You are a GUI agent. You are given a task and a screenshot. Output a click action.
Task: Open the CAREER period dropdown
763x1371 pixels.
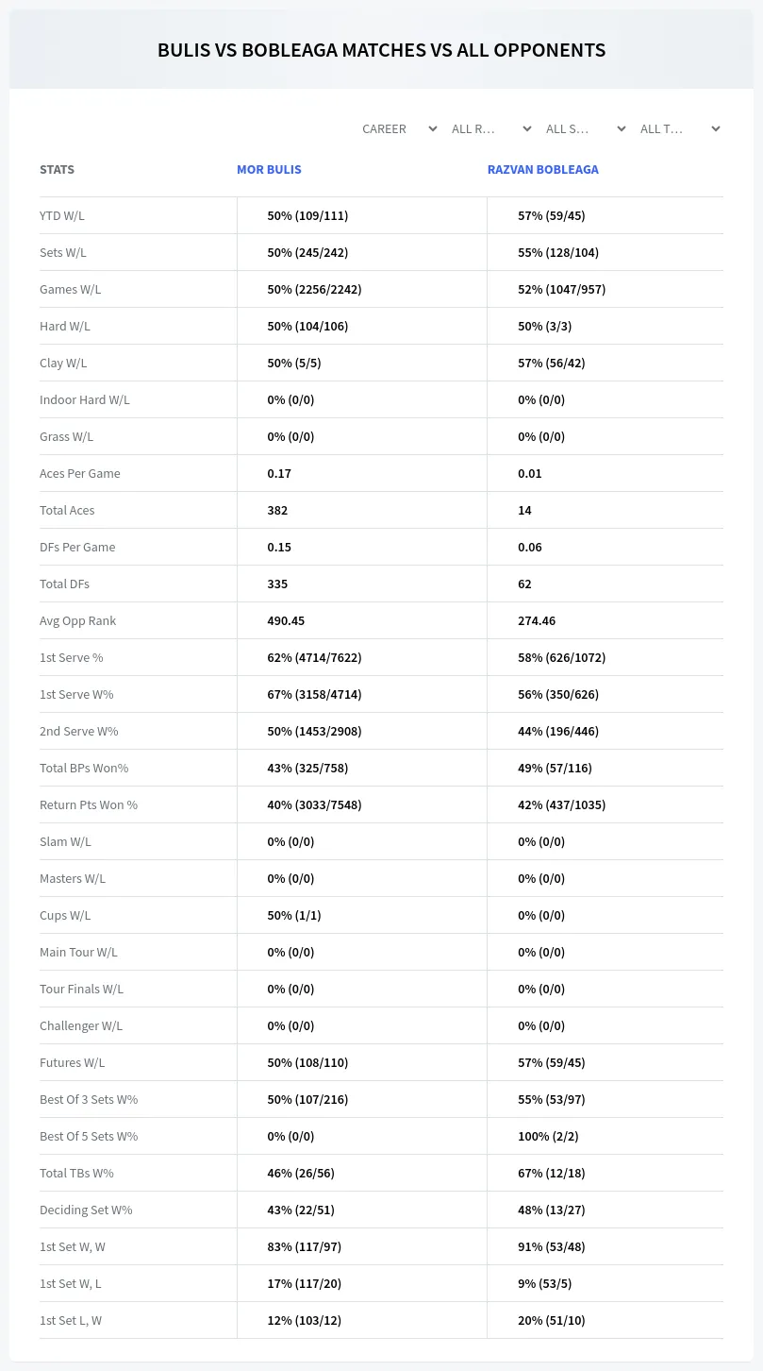tap(399, 128)
